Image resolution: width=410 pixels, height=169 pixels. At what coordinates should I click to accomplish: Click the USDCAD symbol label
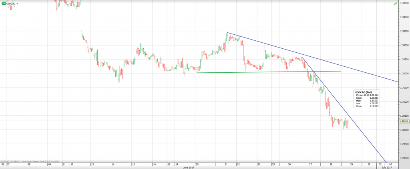tap(11, 3)
